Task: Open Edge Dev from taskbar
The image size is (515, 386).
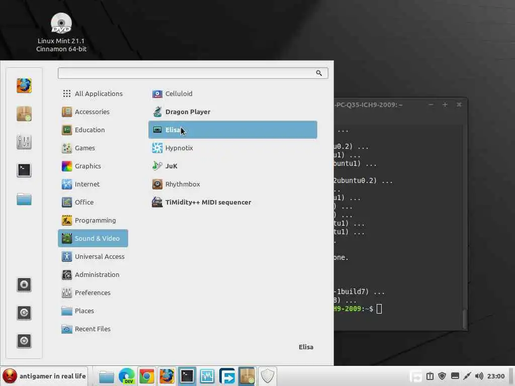Action: click(127, 376)
